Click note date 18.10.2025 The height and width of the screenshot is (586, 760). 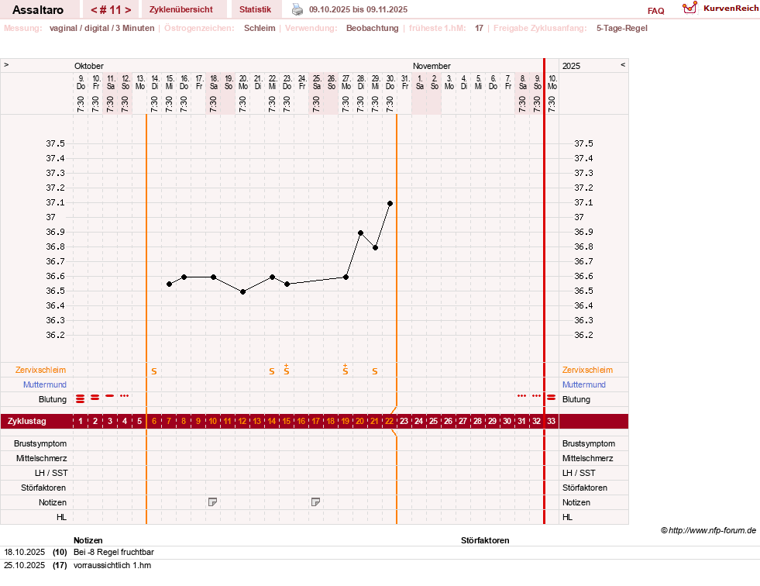coord(24,552)
